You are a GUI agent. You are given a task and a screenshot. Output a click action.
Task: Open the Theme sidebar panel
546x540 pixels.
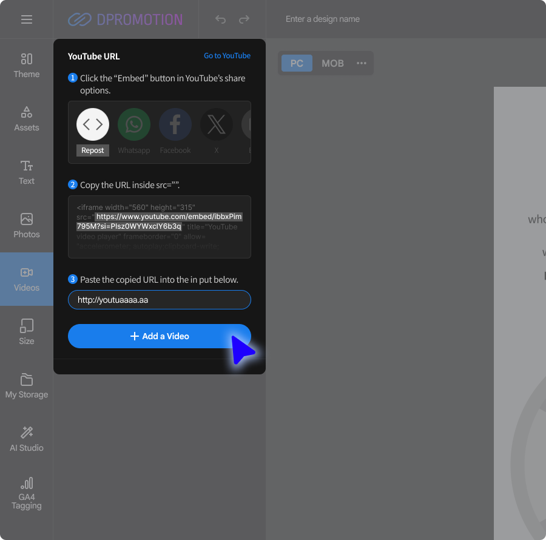click(x=27, y=66)
